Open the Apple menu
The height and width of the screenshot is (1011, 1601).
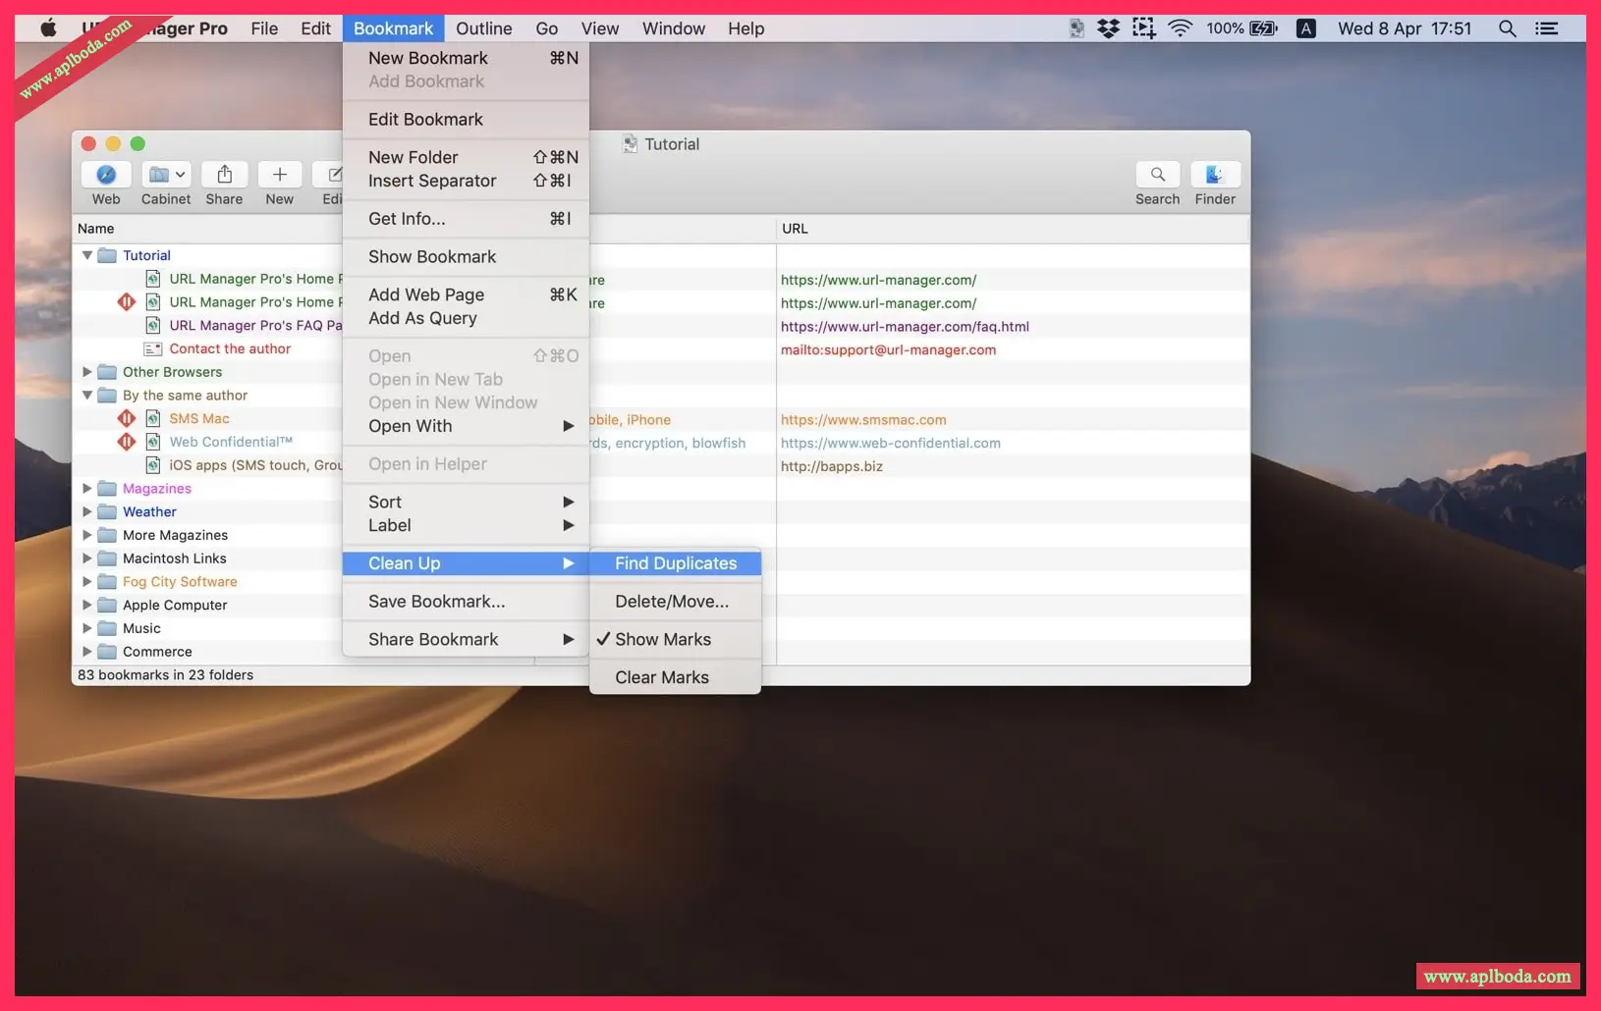point(47,28)
